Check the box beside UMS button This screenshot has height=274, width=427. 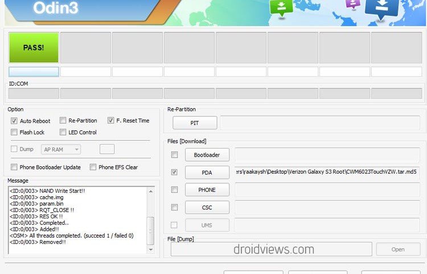pyautogui.click(x=174, y=225)
